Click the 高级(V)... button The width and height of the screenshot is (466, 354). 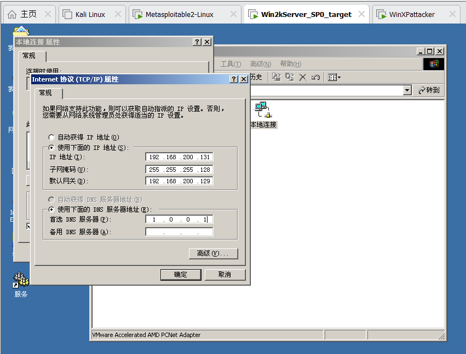point(213,253)
